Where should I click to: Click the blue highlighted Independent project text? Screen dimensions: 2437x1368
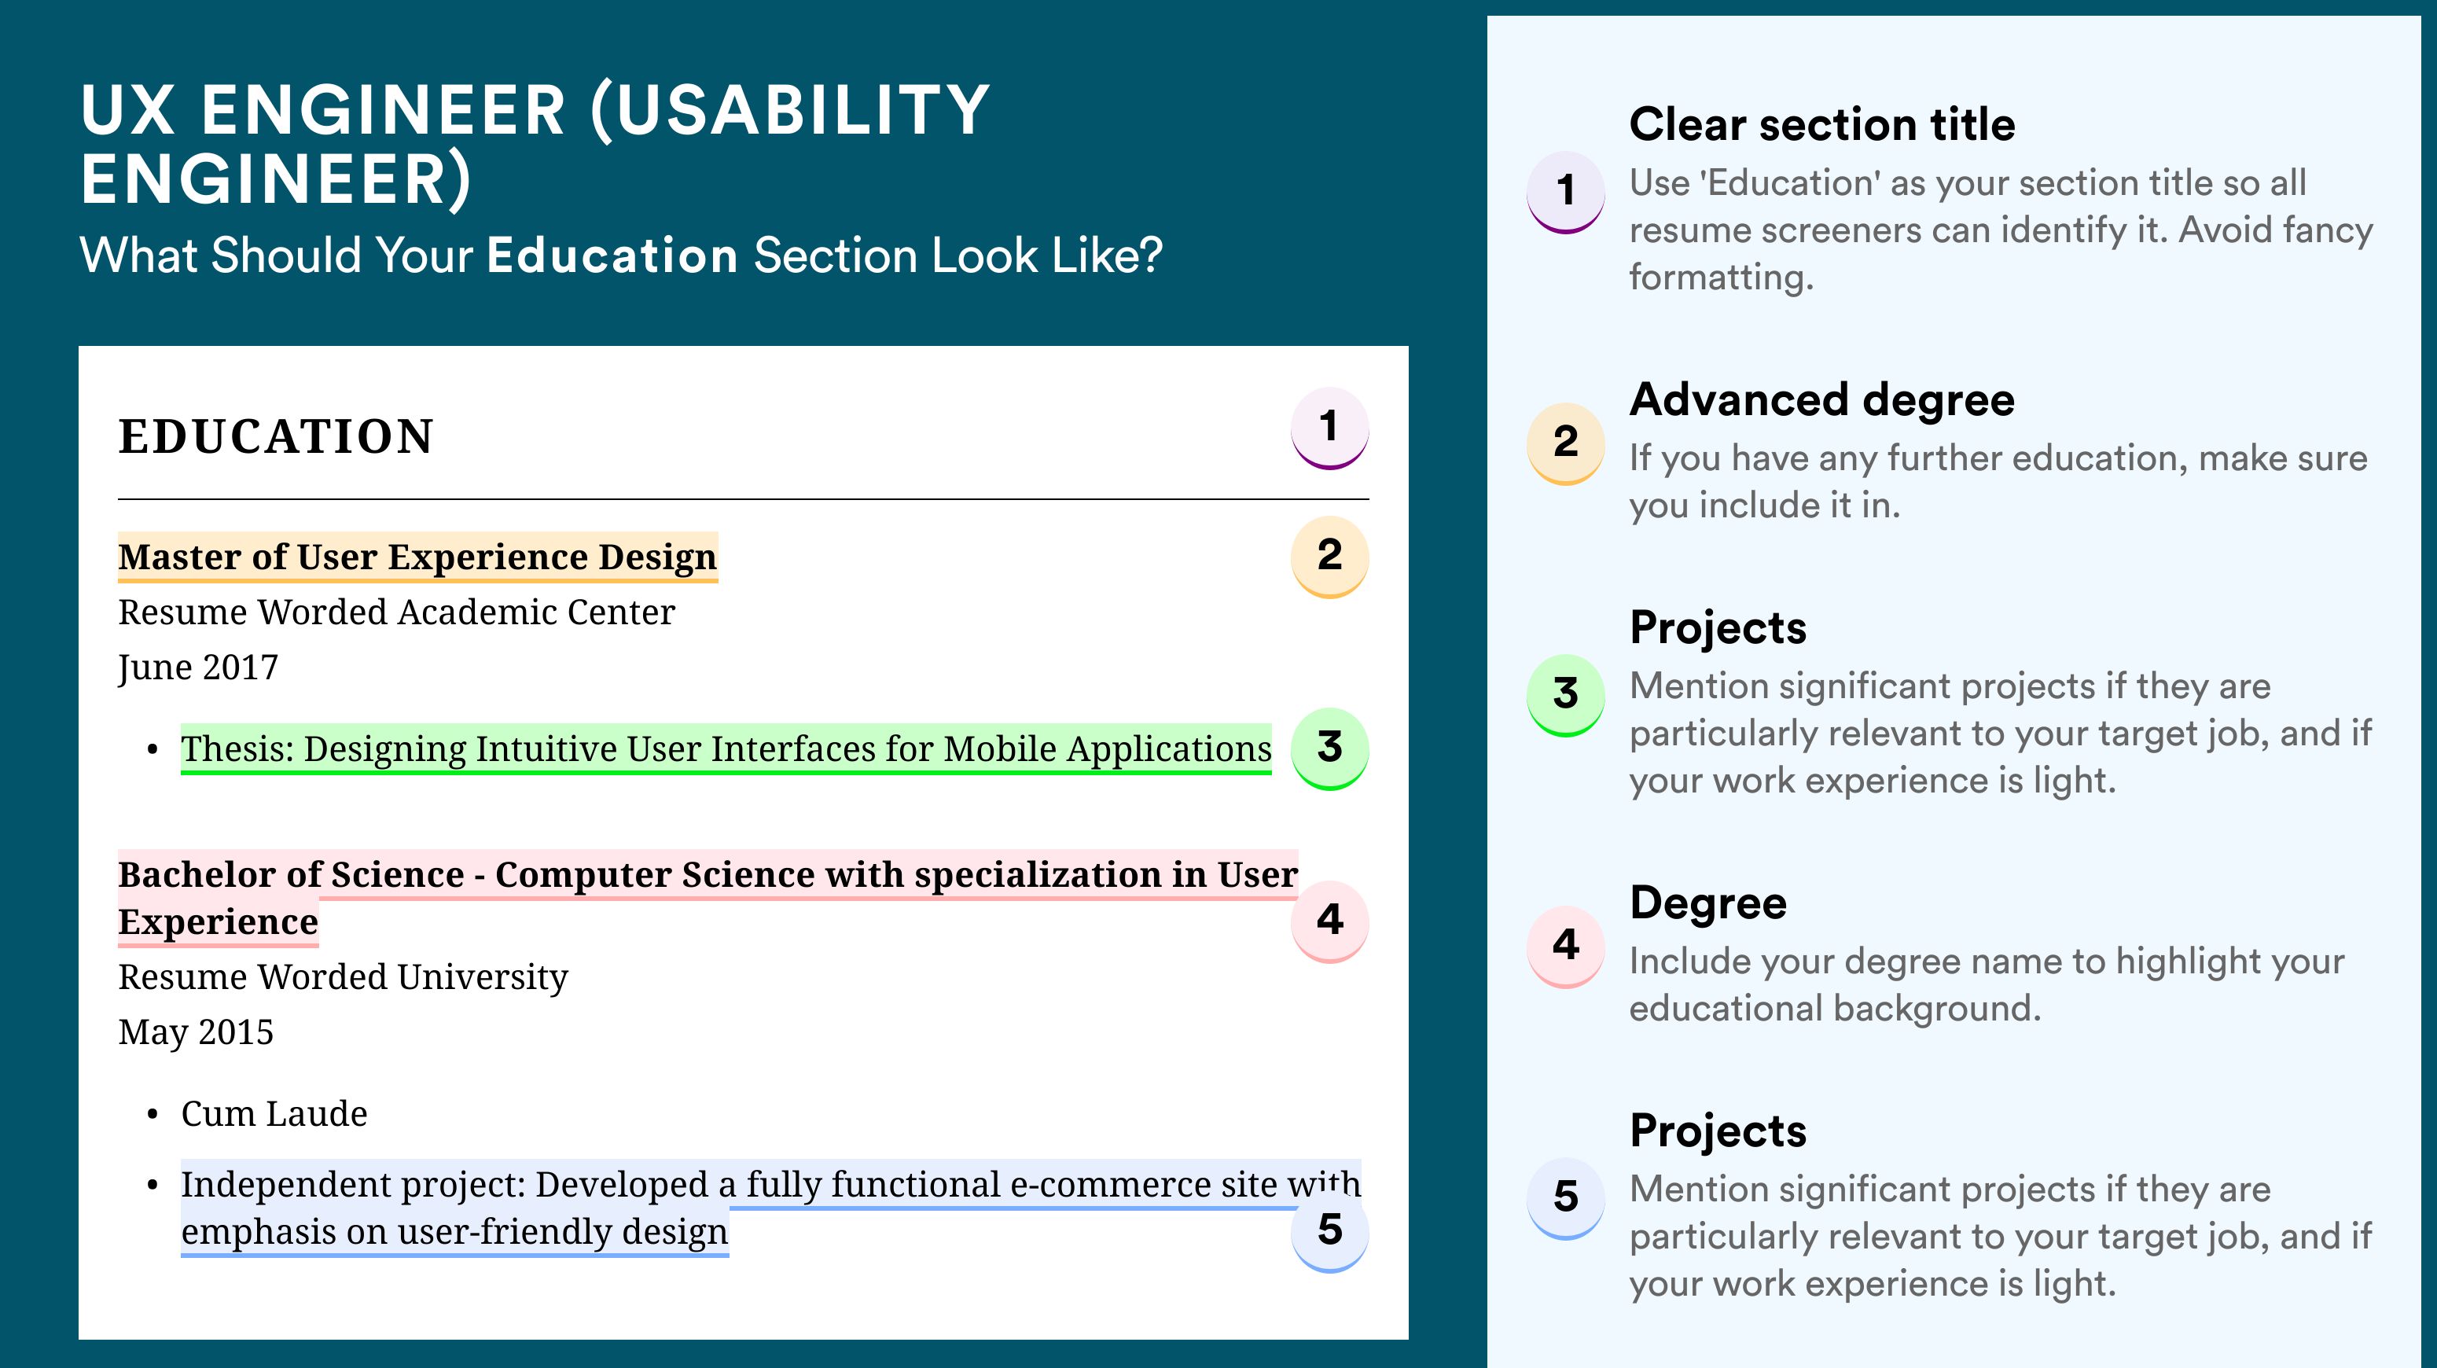click(771, 1208)
